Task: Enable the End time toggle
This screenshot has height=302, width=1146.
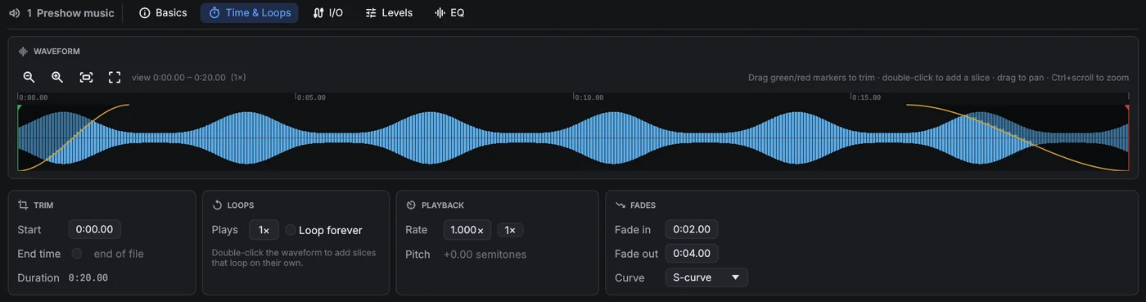Action: click(77, 254)
